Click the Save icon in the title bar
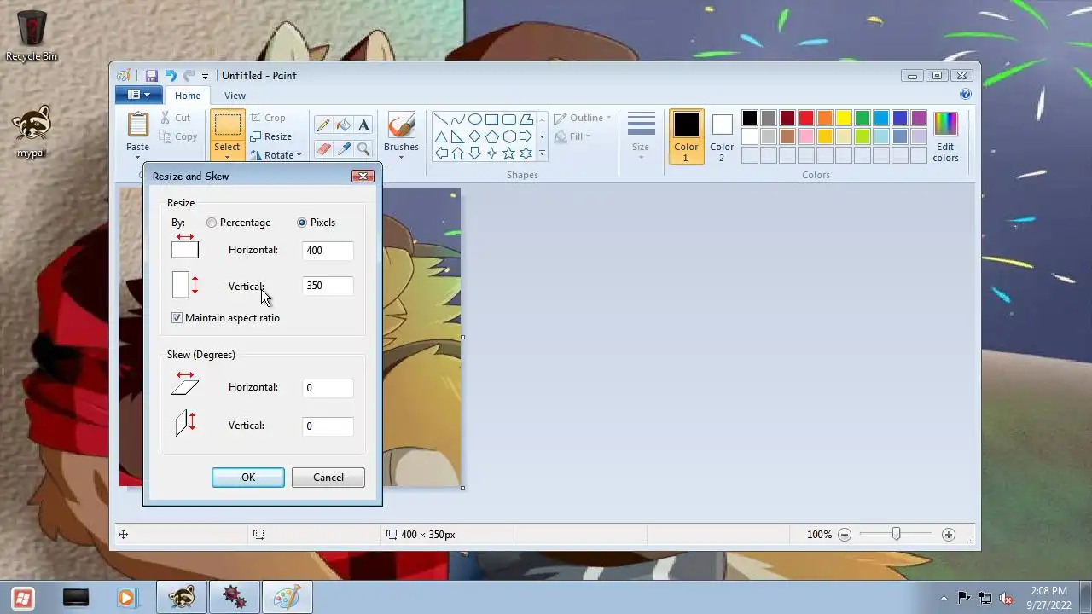The height and width of the screenshot is (614, 1092). tap(151, 76)
